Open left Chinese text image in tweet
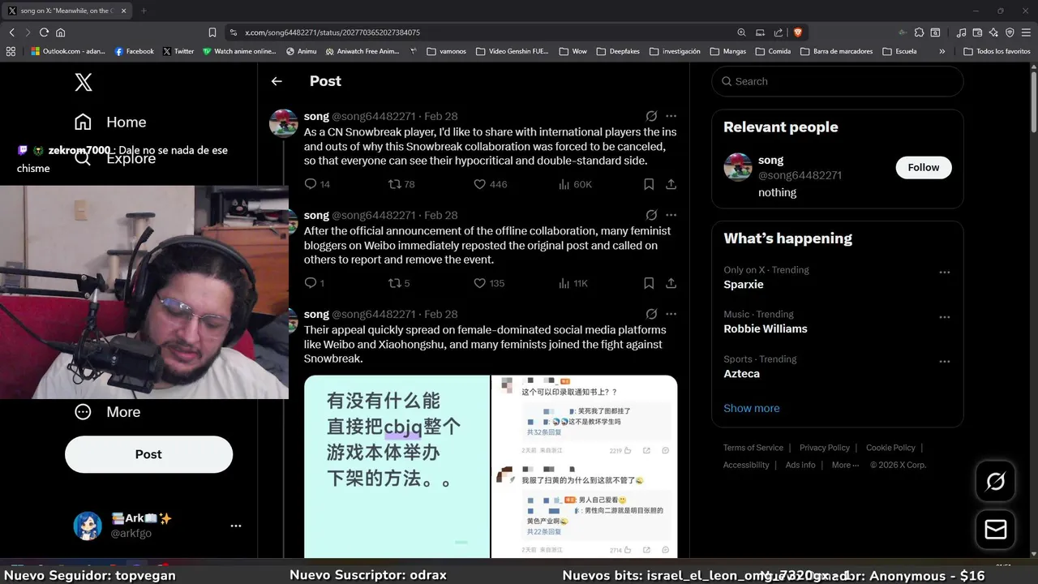1038x584 pixels. [397, 466]
